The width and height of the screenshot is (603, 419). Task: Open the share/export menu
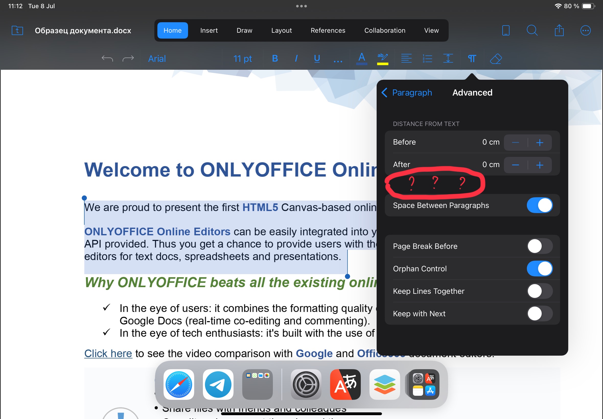pyautogui.click(x=559, y=30)
